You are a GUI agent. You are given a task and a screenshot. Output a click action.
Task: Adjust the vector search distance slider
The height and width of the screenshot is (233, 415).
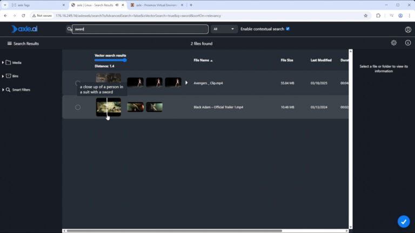coord(110,60)
